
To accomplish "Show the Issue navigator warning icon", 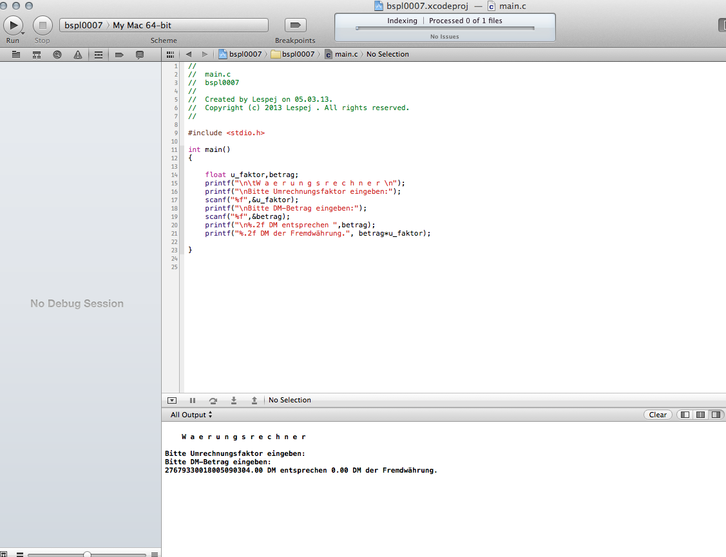I will coord(78,55).
